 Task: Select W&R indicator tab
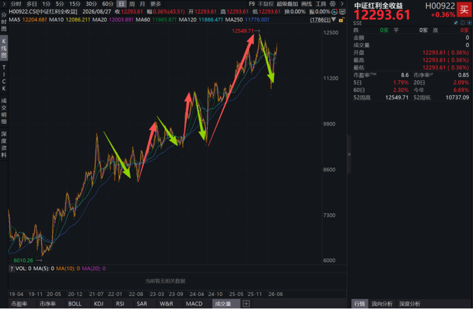click(x=166, y=303)
